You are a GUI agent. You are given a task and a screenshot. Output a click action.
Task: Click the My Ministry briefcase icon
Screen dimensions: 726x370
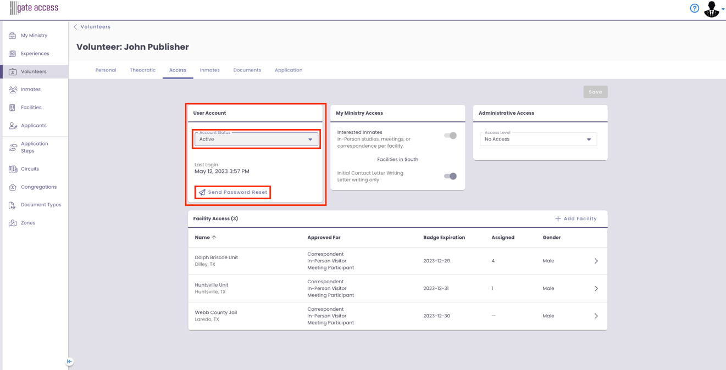[x=12, y=36]
